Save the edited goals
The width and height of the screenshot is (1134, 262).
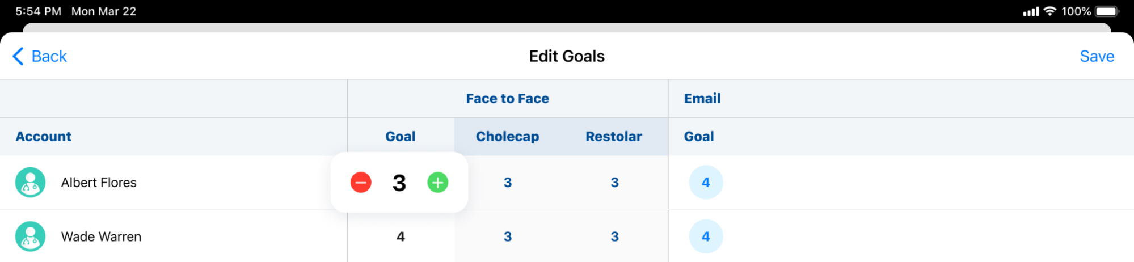click(1097, 56)
